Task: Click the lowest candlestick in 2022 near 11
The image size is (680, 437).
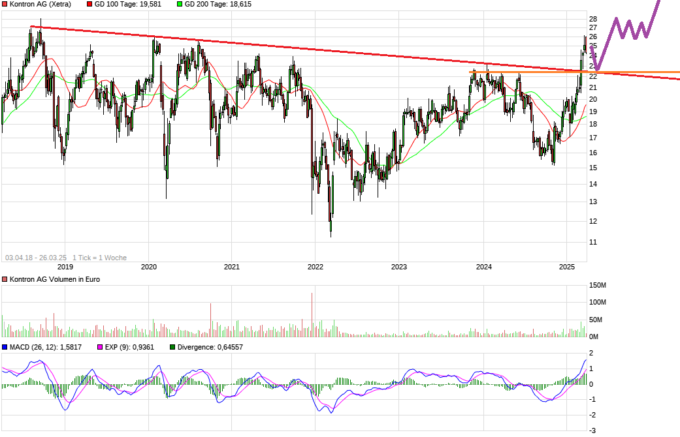Action: tap(331, 226)
